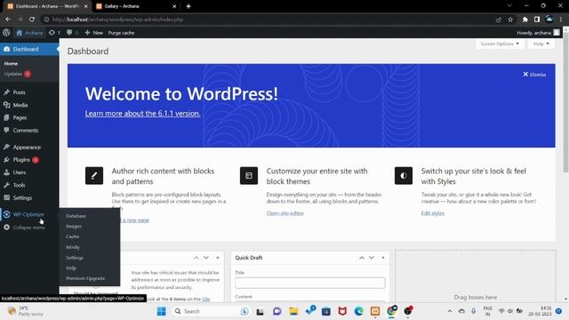Image resolution: width=569 pixels, height=320 pixels.
Task: Open updates indicator in admin bar
Action: [x=54, y=33]
